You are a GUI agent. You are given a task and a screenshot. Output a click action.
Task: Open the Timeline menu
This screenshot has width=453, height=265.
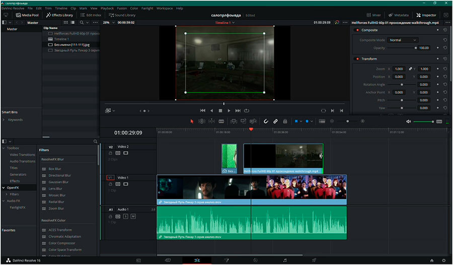click(x=61, y=9)
